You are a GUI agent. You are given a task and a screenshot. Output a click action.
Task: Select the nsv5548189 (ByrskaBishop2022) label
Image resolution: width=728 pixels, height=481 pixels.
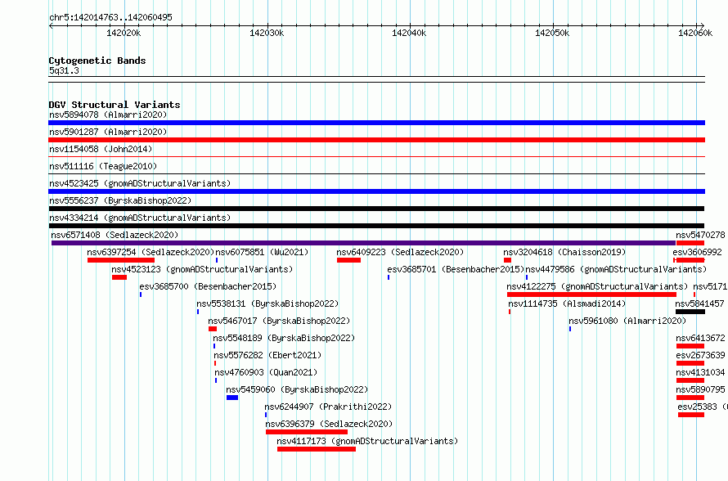click(284, 338)
